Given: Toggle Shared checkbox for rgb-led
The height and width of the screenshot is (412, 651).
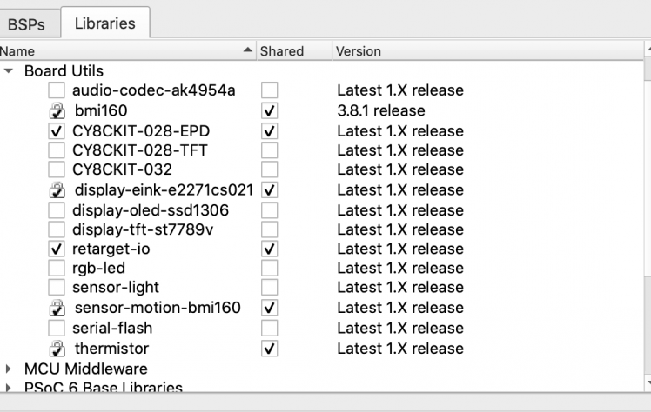Looking at the screenshot, I should 270,269.
